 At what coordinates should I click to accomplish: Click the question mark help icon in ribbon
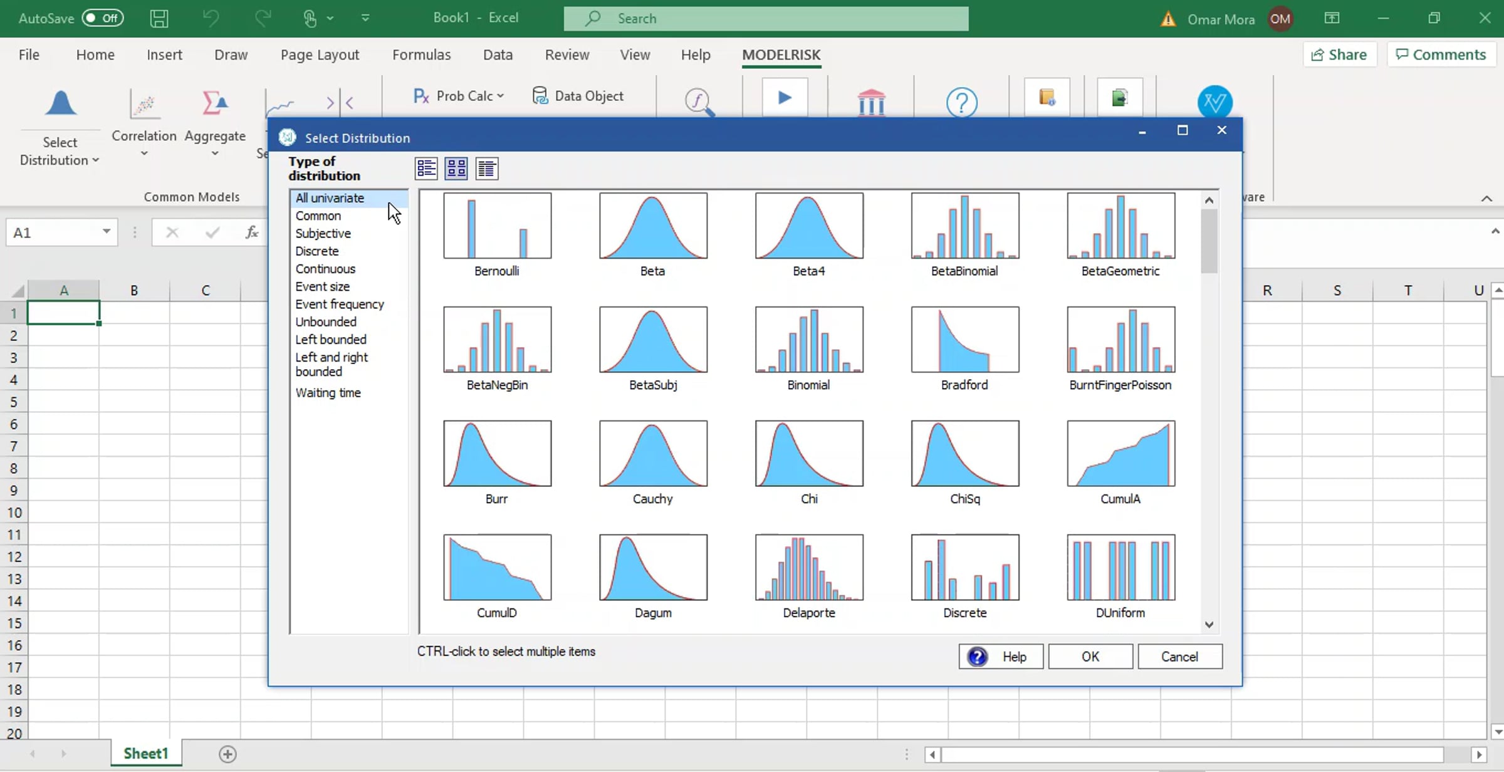pyautogui.click(x=961, y=102)
